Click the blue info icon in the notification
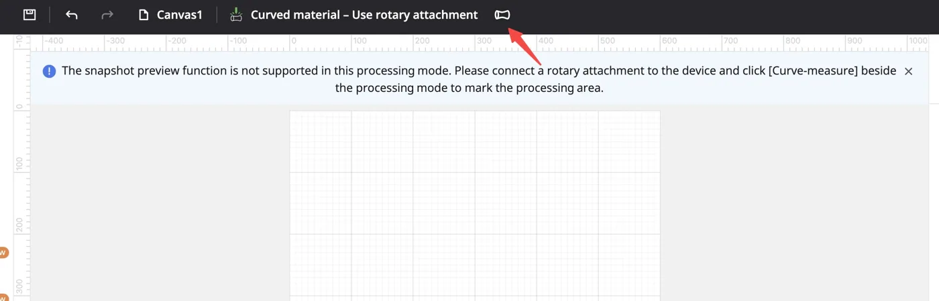Viewport: 939px width, 301px height. (49, 71)
